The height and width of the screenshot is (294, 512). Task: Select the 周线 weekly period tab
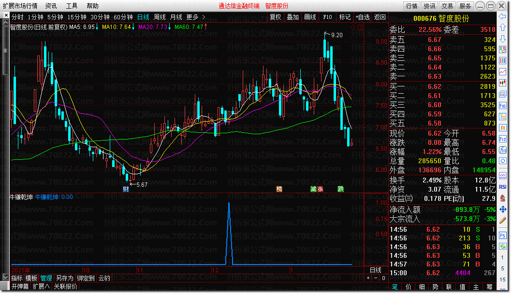click(160, 17)
